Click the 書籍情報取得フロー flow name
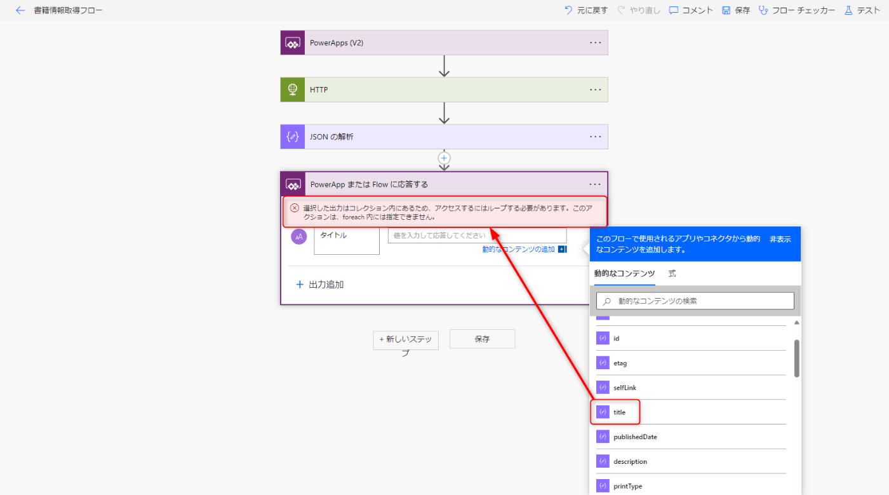889x495 pixels. point(68,10)
